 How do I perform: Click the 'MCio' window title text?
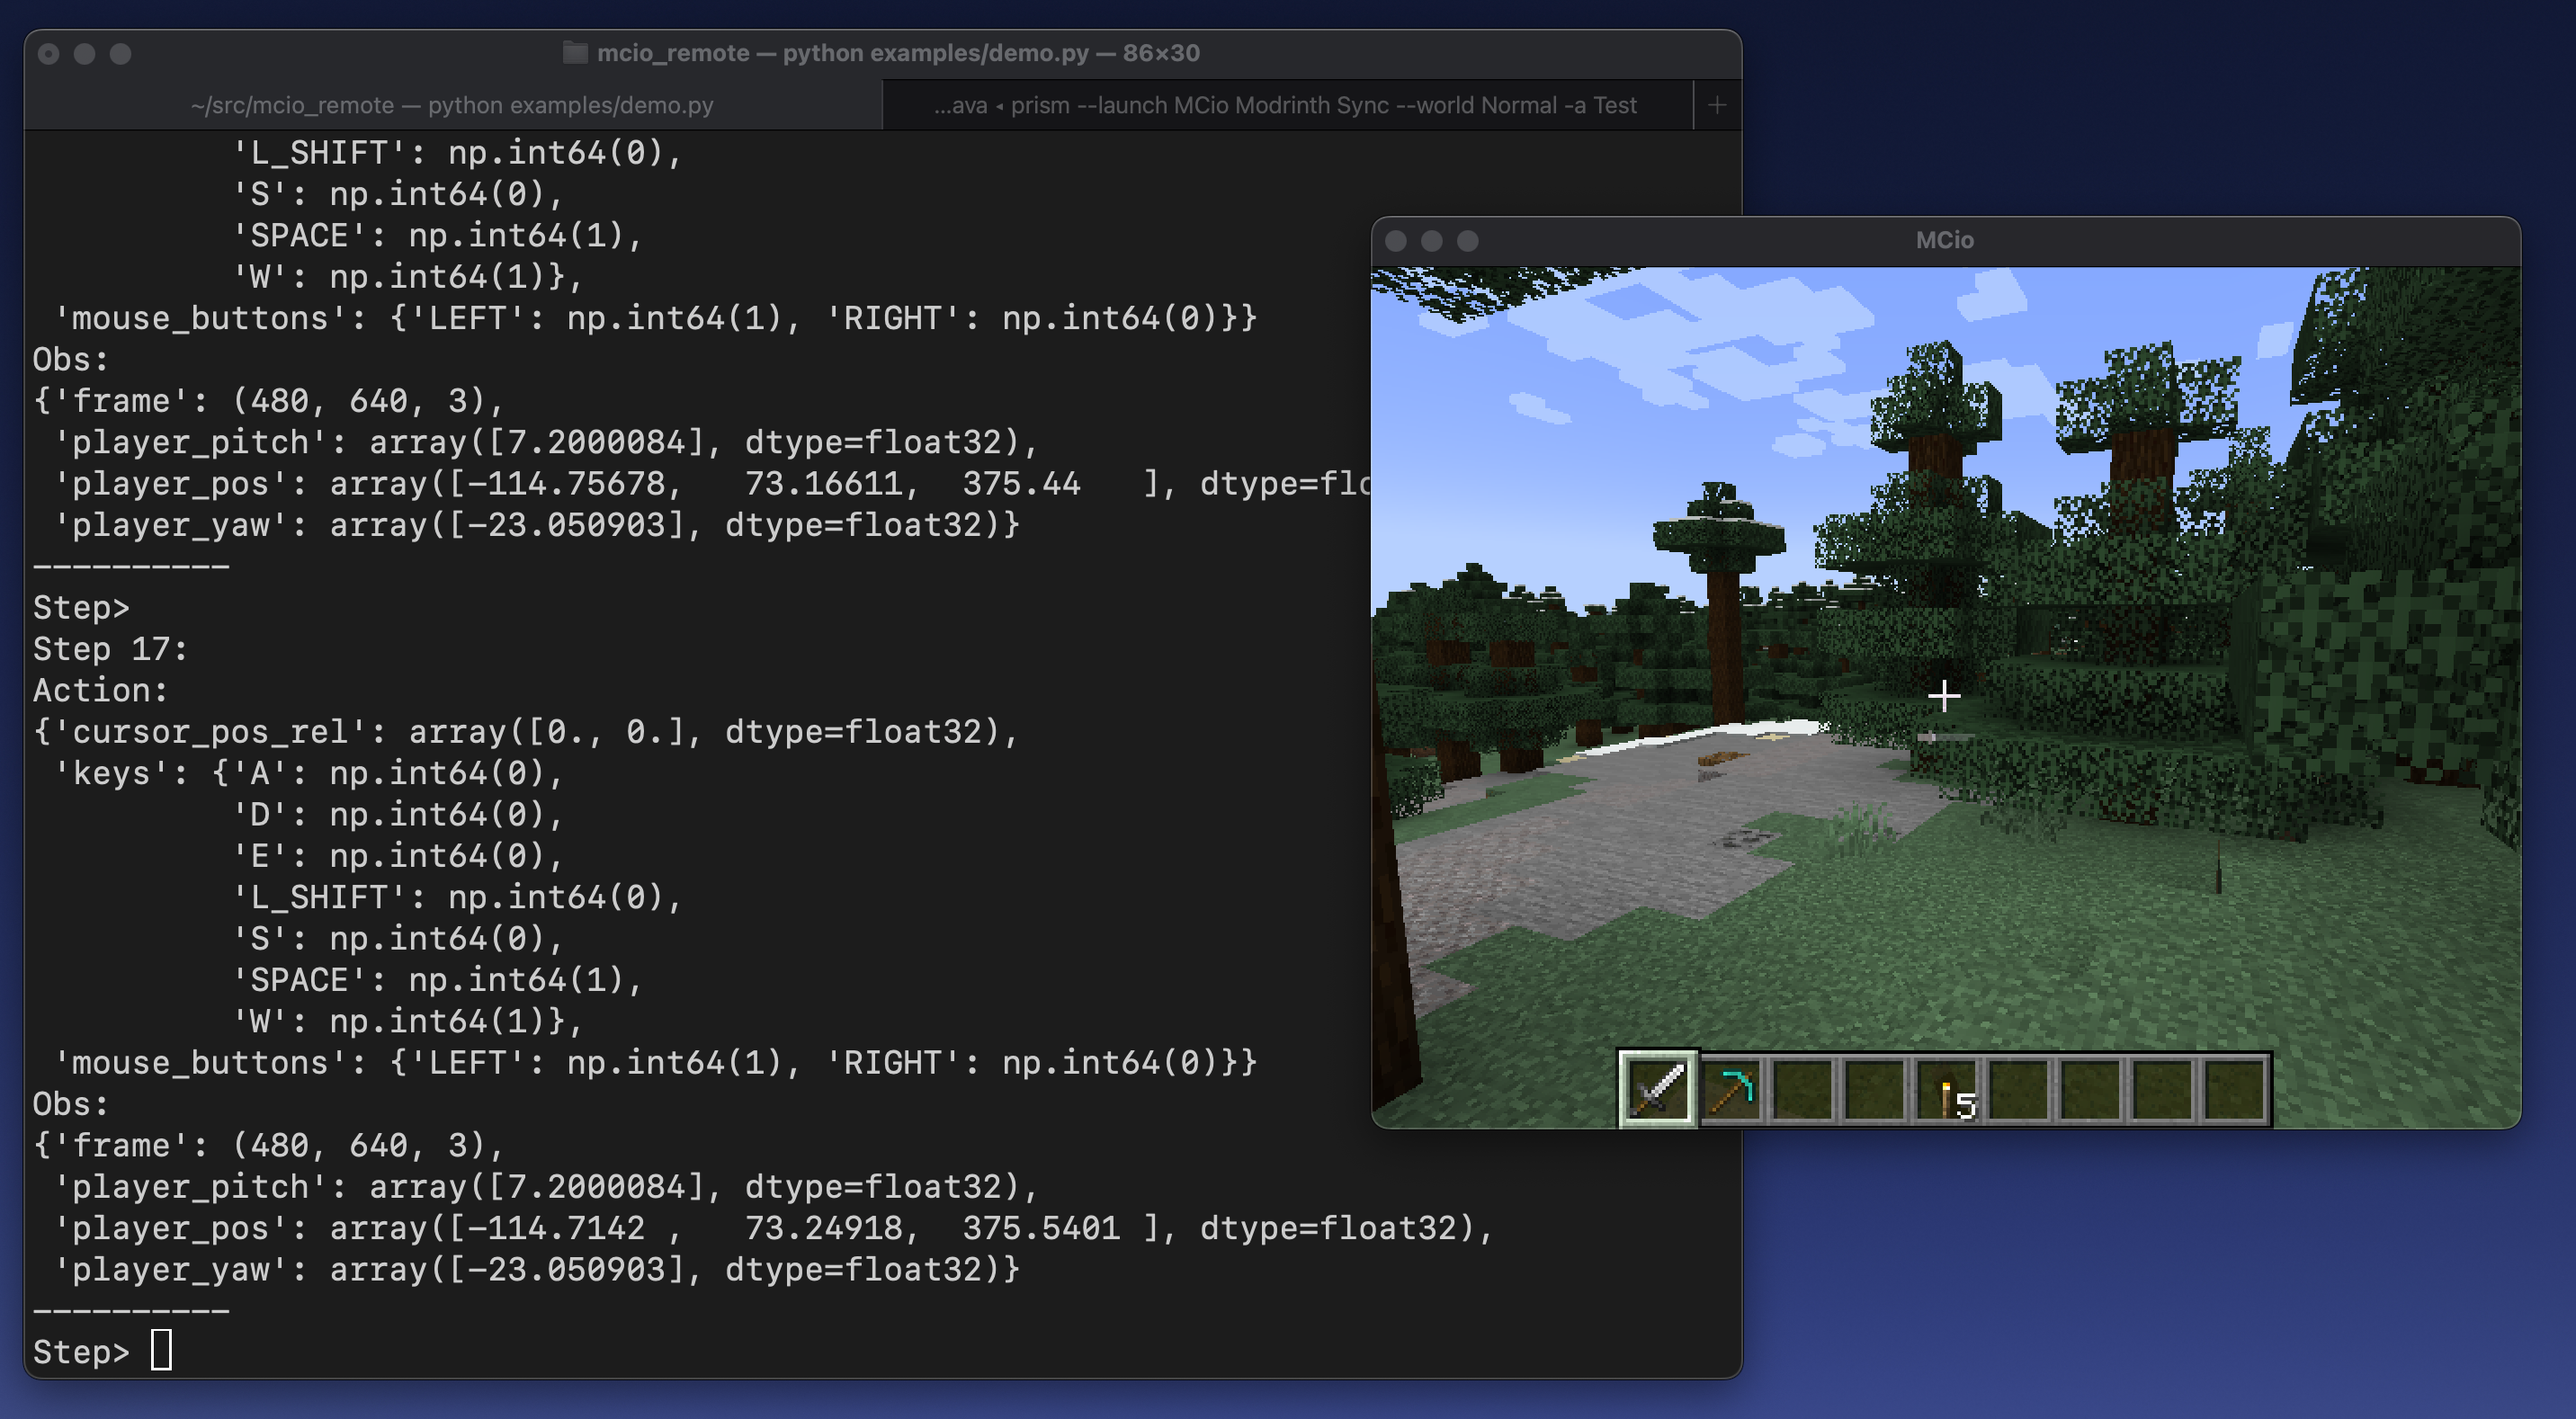pos(1944,240)
